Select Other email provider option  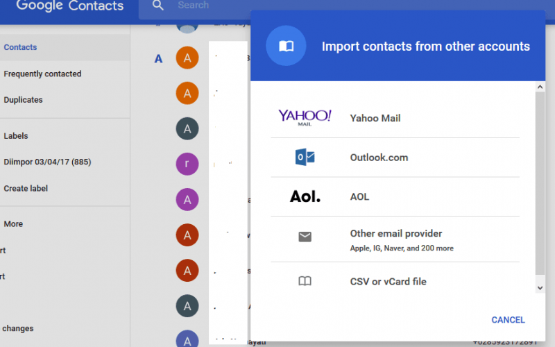(395, 239)
